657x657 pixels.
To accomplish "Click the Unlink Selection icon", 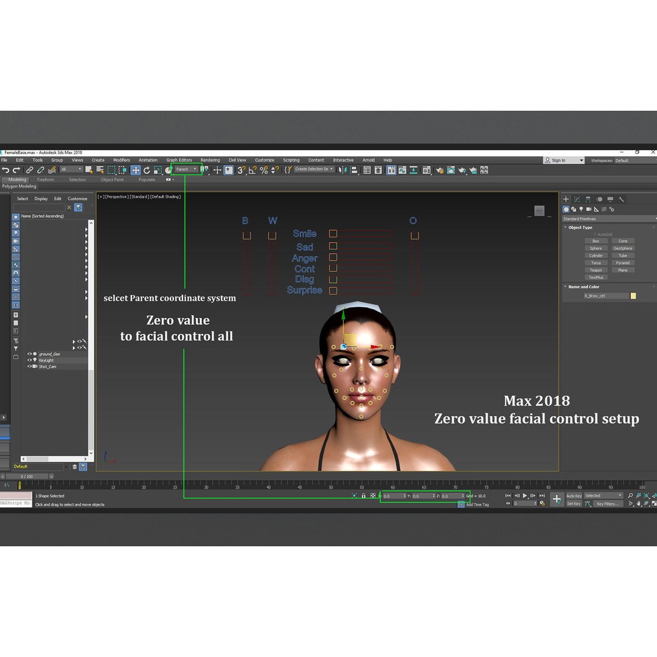I will [41, 170].
